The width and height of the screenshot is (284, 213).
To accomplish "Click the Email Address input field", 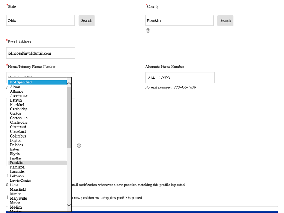I will click(41, 53).
